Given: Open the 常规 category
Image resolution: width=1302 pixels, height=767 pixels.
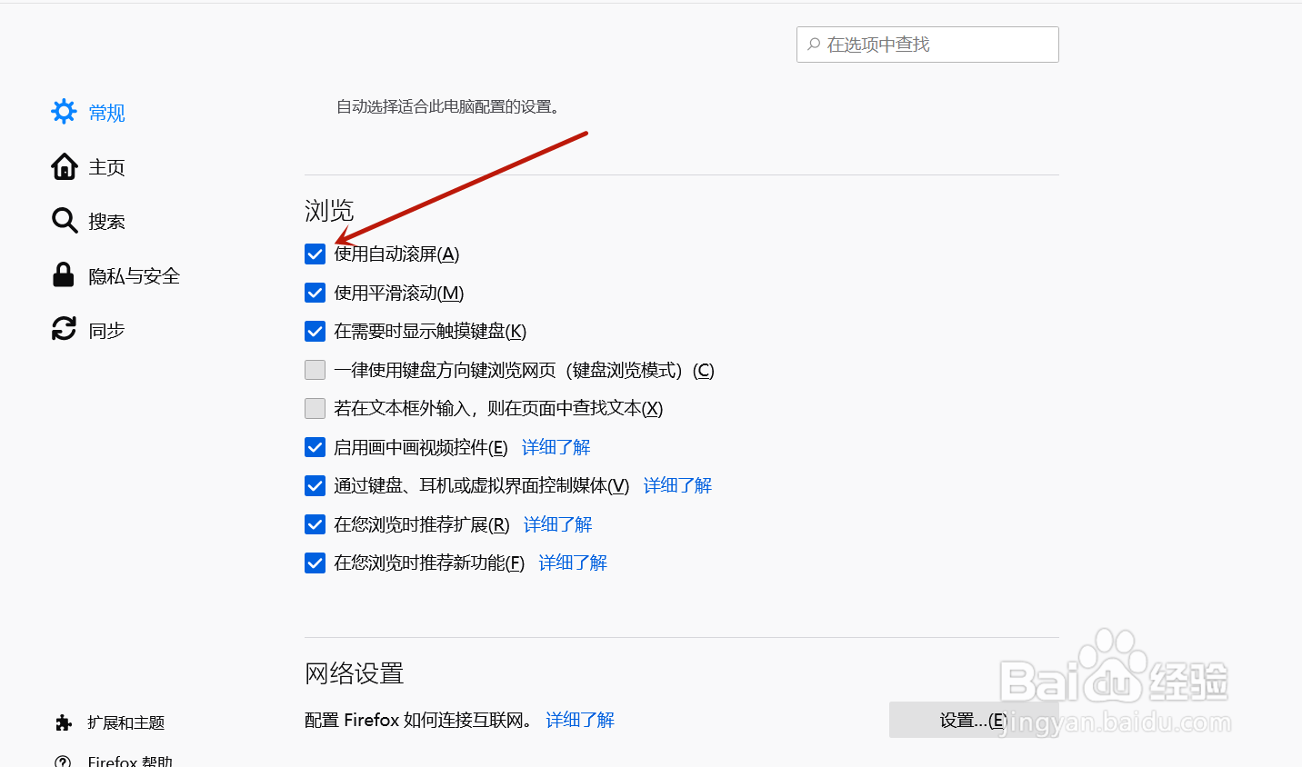Looking at the screenshot, I should (106, 113).
